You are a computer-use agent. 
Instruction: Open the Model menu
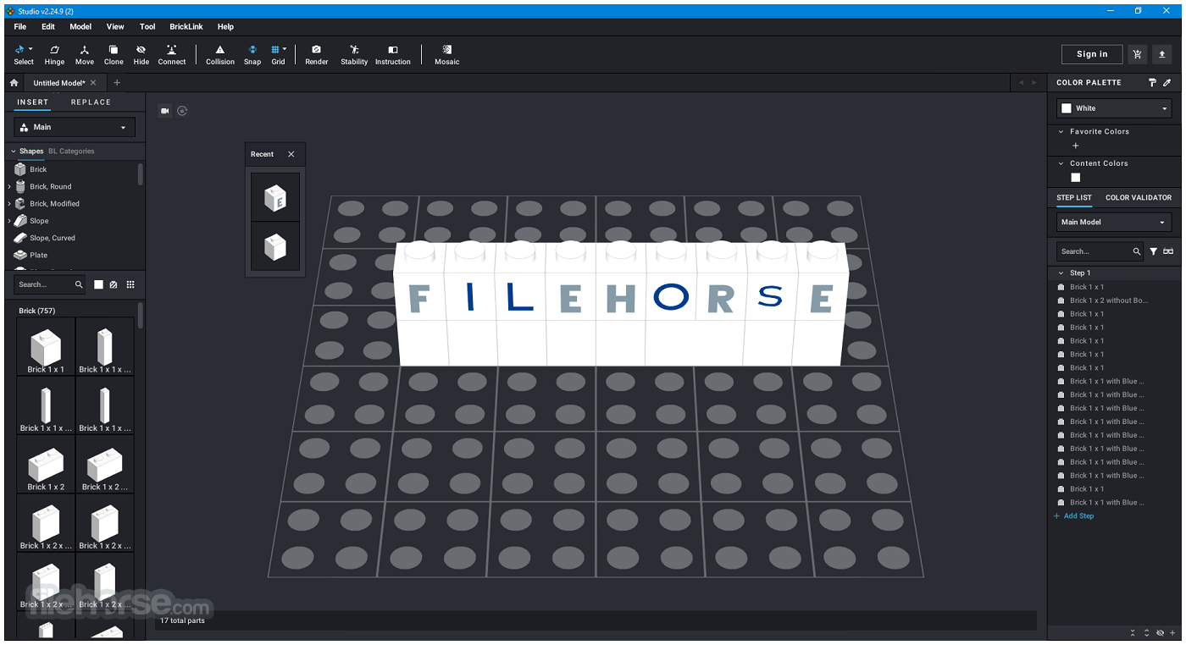80,27
